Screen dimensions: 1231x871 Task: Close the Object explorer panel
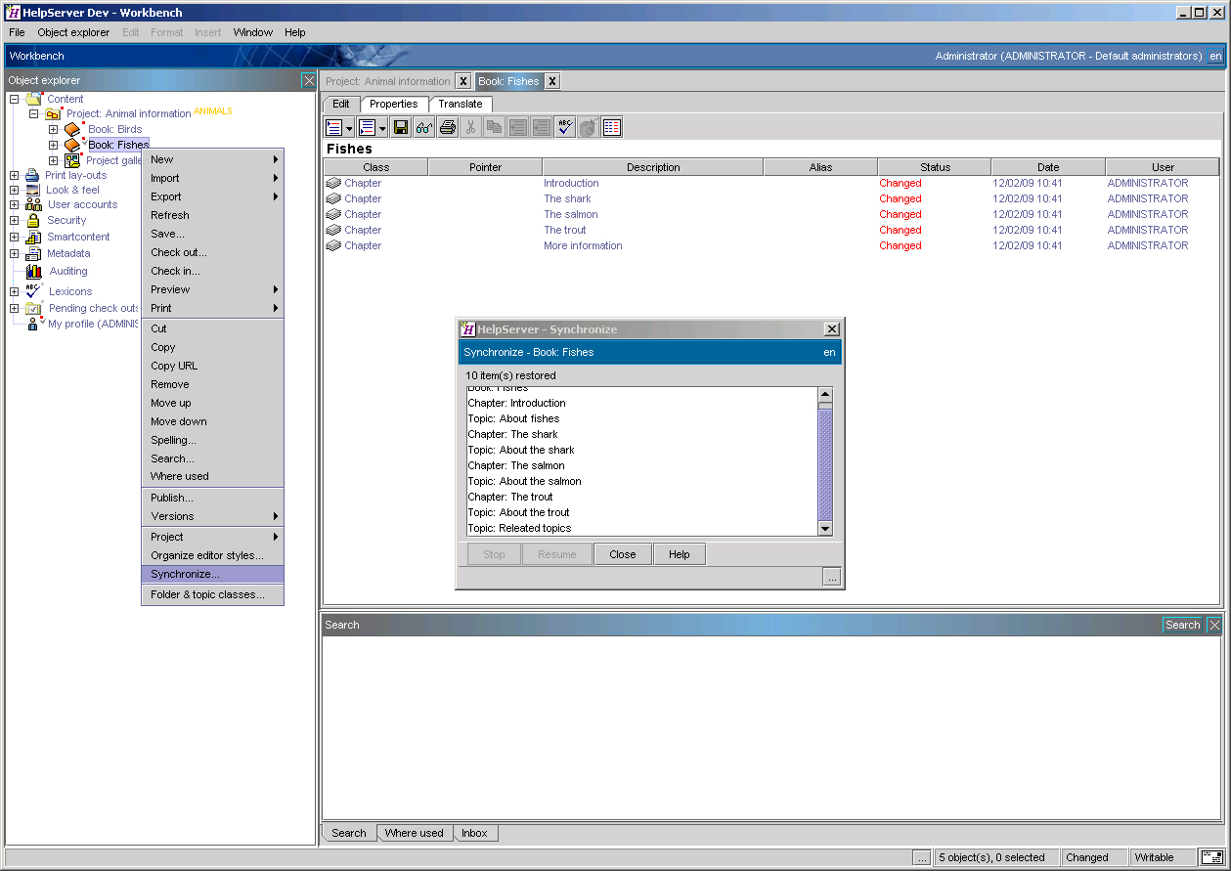click(309, 80)
